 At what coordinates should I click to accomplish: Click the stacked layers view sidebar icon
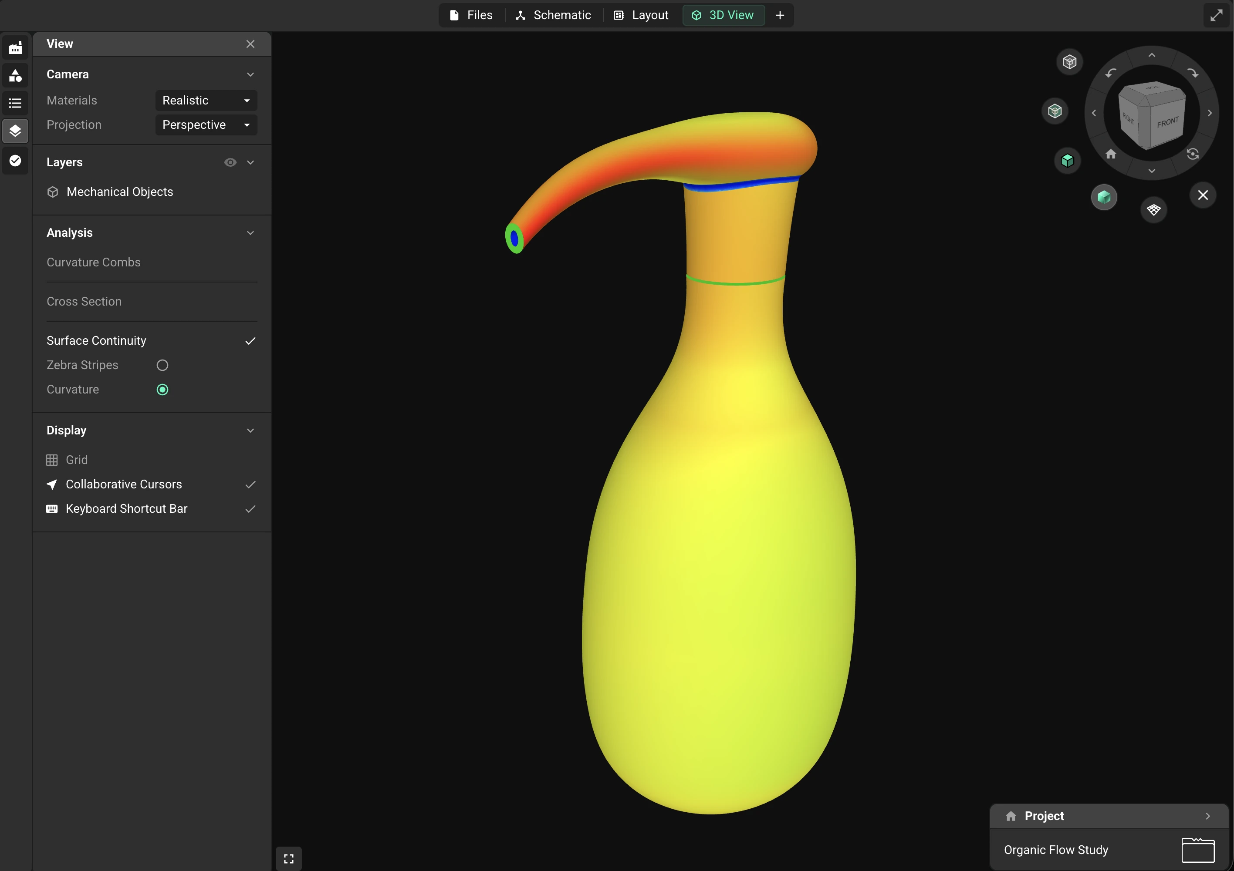15,131
